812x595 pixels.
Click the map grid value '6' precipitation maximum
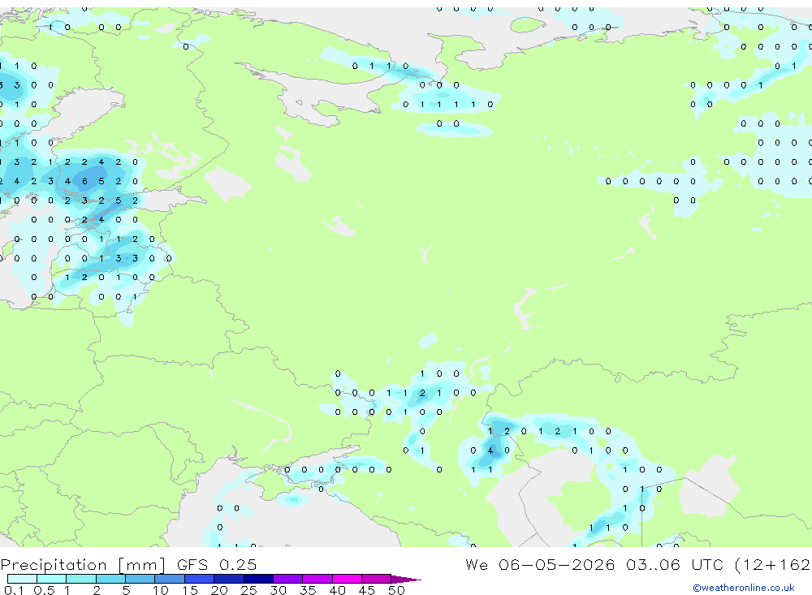pos(84,181)
